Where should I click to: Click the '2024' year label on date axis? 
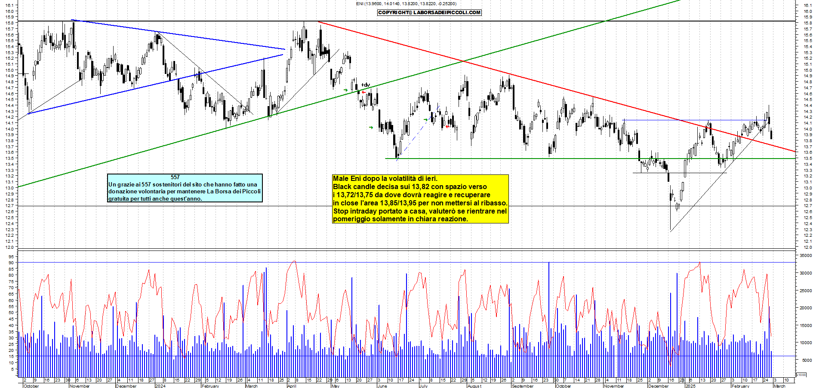[160, 386]
